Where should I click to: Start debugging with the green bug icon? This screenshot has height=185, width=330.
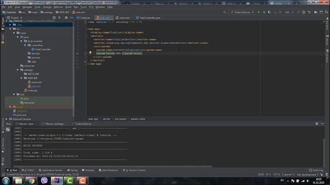264,12
